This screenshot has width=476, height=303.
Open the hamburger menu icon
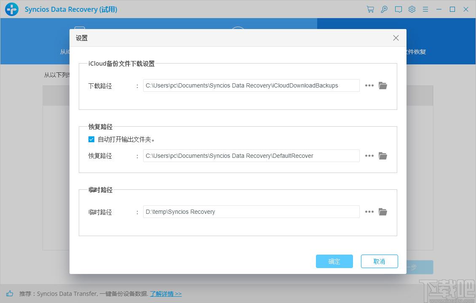(425, 9)
